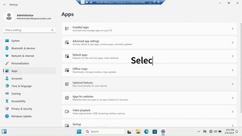Expand Optional features chevron
The width and height of the screenshot is (242, 136).
pyautogui.click(x=233, y=84)
